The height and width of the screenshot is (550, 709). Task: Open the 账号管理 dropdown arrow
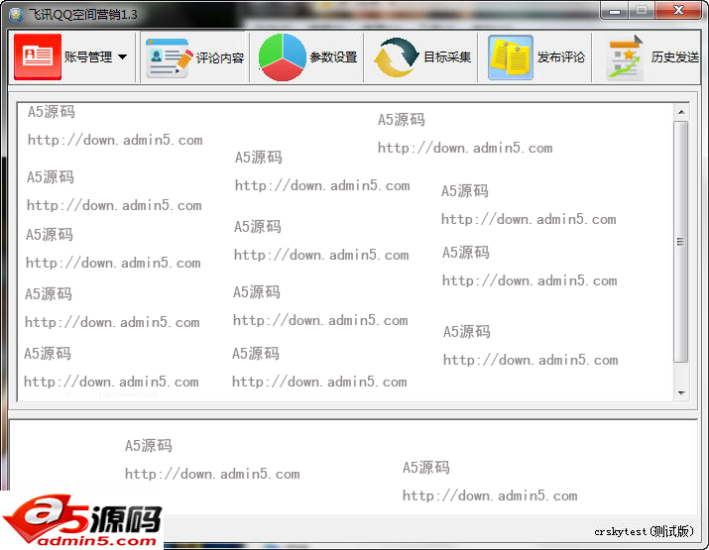122,56
